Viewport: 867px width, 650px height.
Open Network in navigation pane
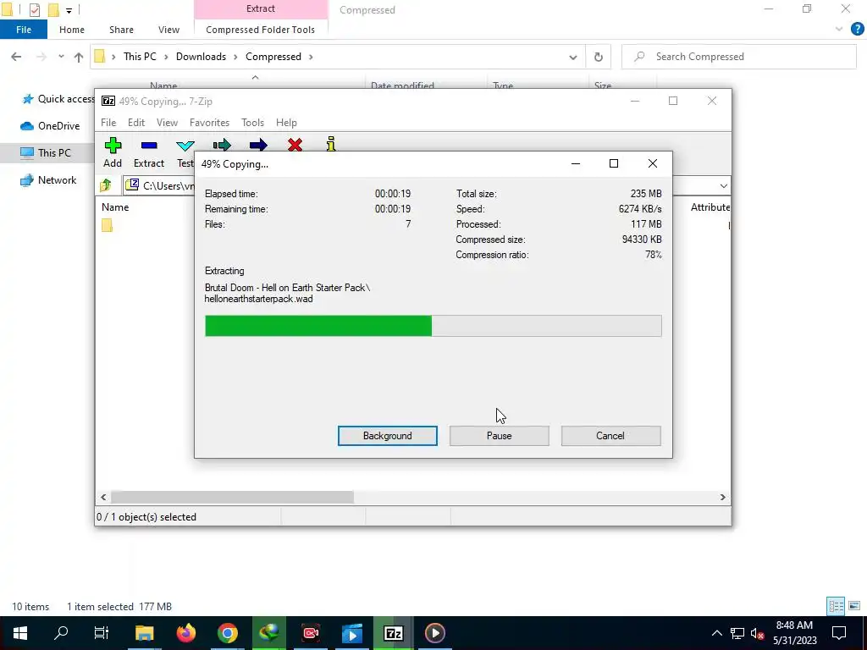point(48,180)
